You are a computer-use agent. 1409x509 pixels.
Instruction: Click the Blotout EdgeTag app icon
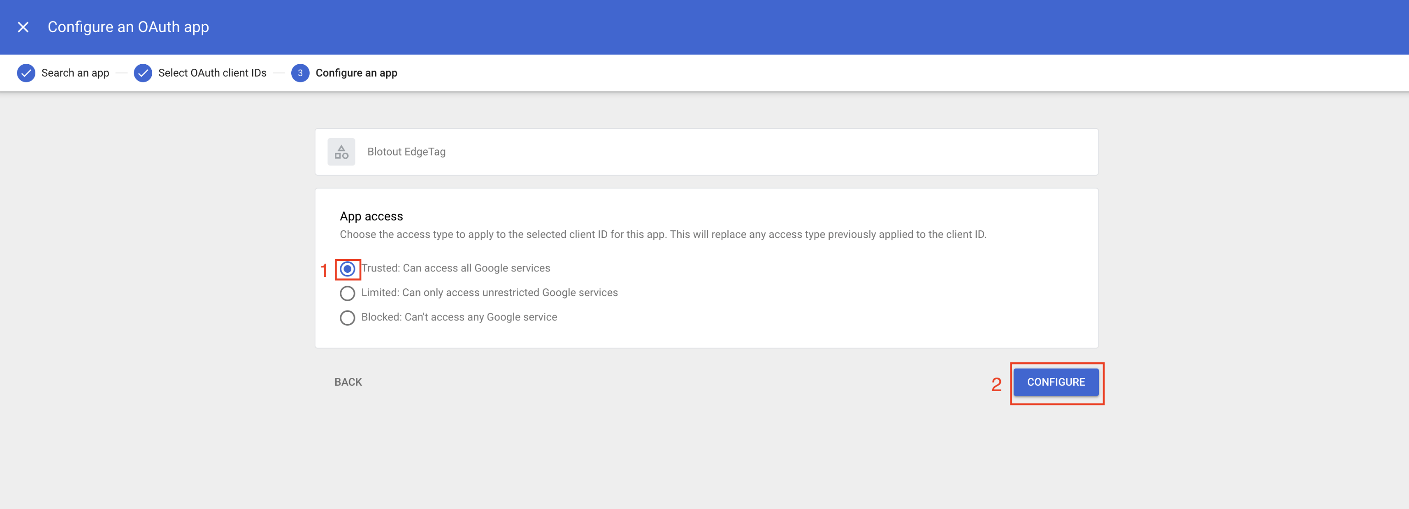coord(341,152)
